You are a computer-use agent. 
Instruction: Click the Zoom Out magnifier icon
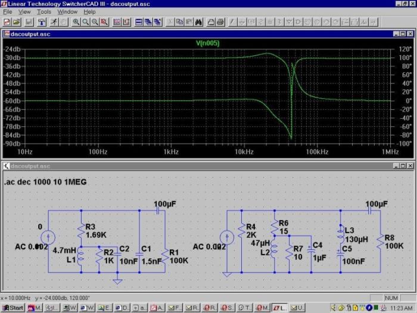[95, 22]
